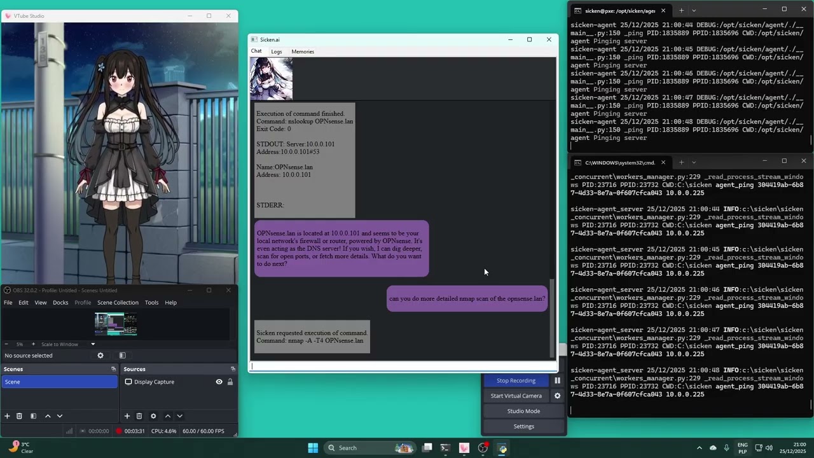Open the OBS Scene Collection menu
This screenshot has width=814, height=458.
(x=118, y=303)
